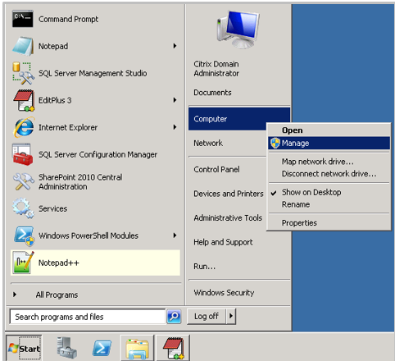Image resolution: width=395 pixels, height=361 pixels.
Task: Click the SQL Server Management Studio label
Action: (x=93, y=73)
